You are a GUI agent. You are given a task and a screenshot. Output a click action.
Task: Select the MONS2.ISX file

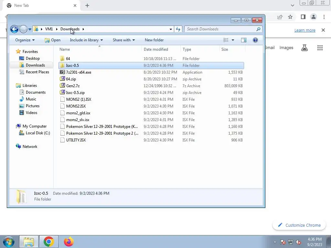tap(76, 106)
